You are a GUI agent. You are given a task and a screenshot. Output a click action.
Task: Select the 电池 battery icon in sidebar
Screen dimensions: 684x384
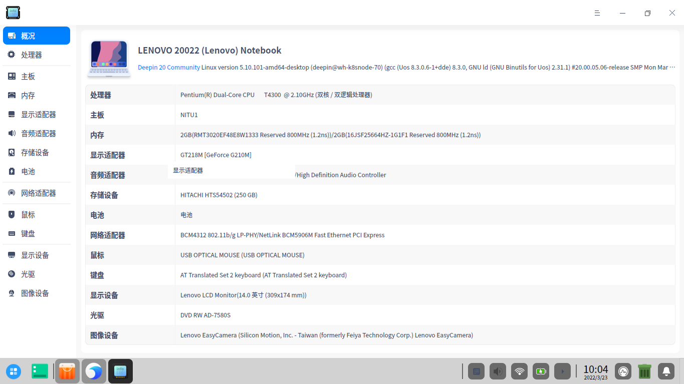click(x=12, y=171)
